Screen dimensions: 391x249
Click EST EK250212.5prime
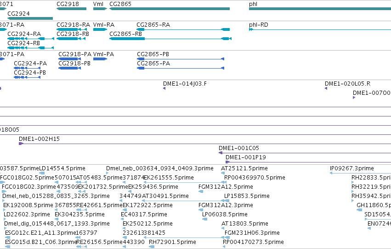(147, 224)
